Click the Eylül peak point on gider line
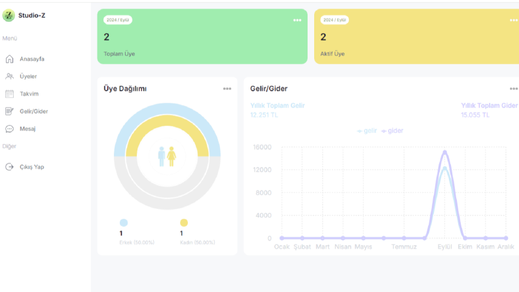519x292 pixels. (x=445, y=153)
